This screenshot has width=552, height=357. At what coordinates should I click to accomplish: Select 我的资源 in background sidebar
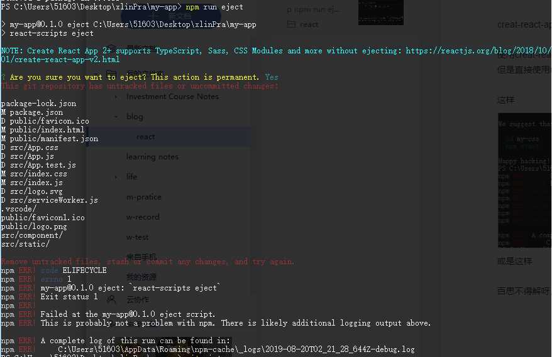coord(141,277)
